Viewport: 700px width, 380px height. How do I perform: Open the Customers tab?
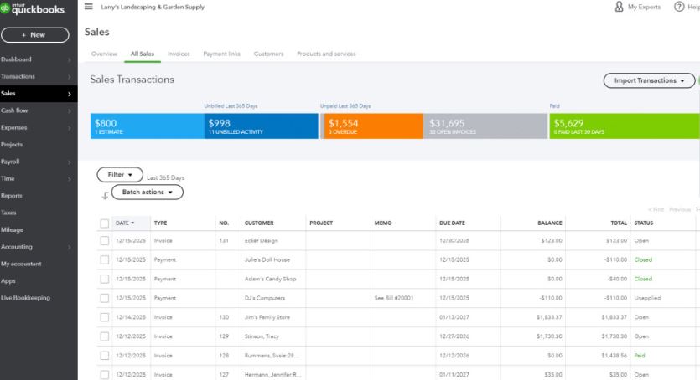(x=268, y=54)
